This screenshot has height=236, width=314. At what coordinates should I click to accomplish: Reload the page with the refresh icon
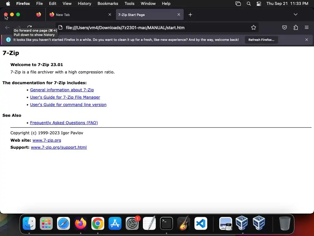(x=29, y=27)
